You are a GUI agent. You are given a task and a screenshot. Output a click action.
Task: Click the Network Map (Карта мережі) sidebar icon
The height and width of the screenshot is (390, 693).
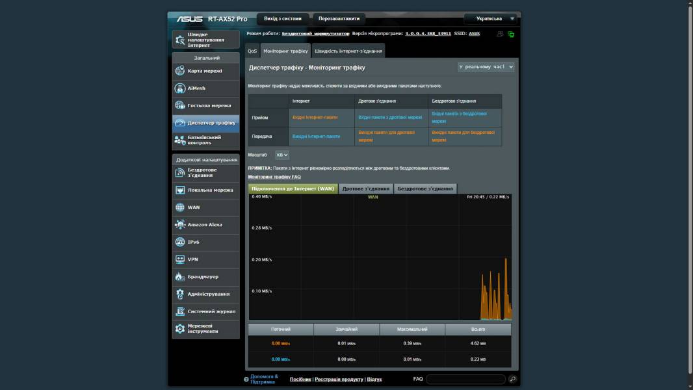180,71
